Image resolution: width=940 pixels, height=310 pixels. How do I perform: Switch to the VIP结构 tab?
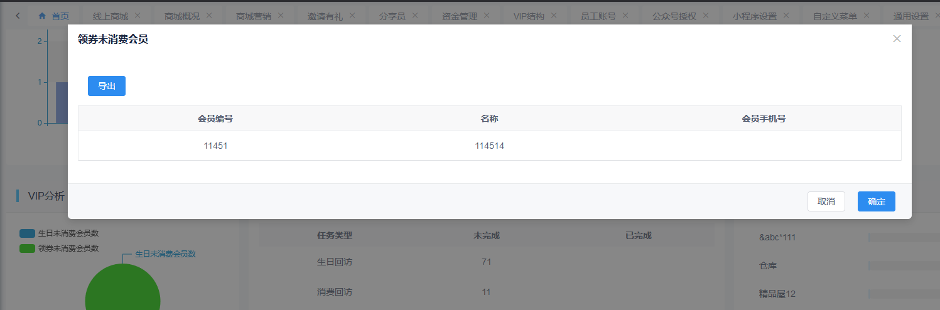tap(529, 16)
